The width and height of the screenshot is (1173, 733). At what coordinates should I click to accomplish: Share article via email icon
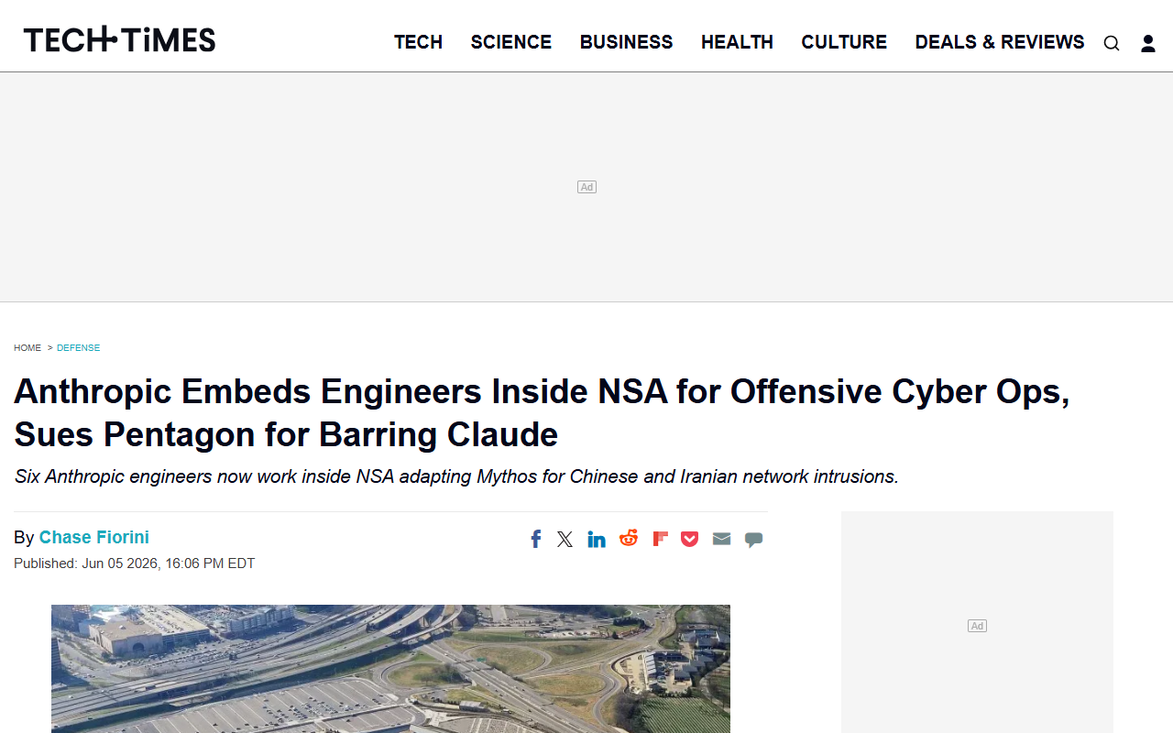722,539
